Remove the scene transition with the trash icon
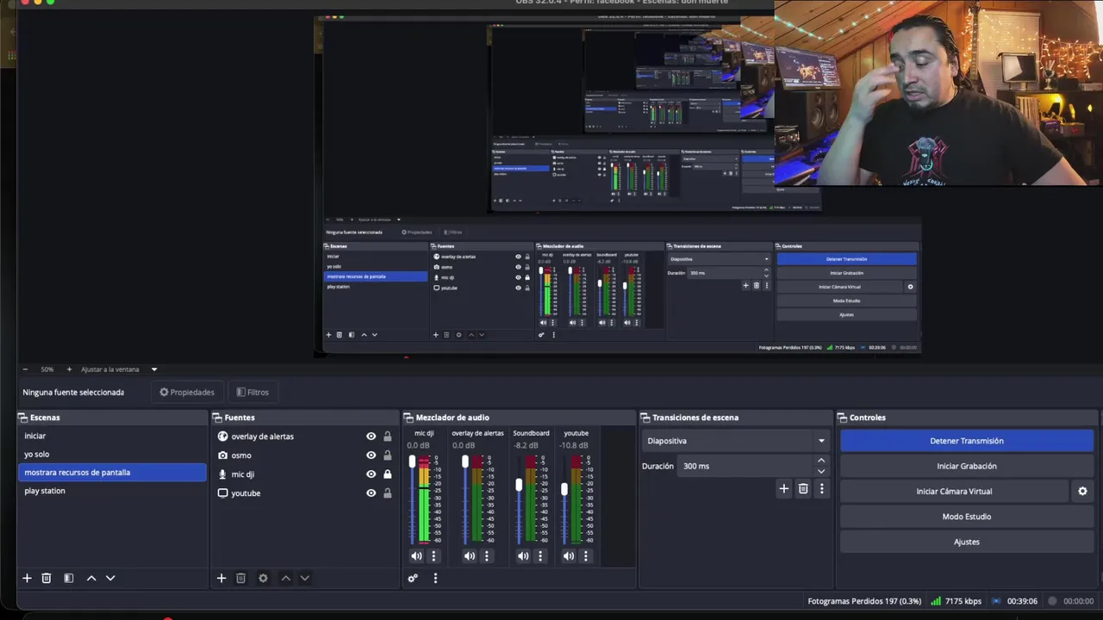Image resolution: width=1103 pixels, height=620 pixels. tap(803, 488)
